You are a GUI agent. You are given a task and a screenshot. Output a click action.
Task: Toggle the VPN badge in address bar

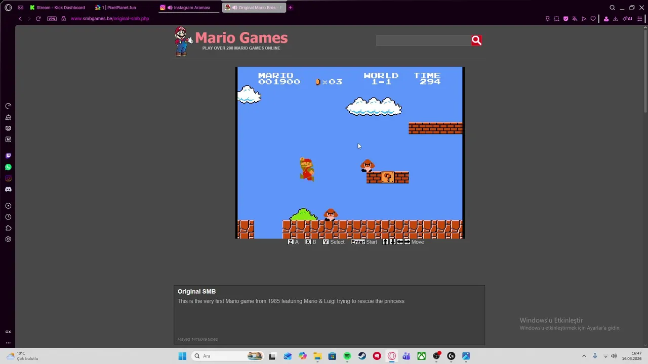pyautogui.click(x=52, y=19)
